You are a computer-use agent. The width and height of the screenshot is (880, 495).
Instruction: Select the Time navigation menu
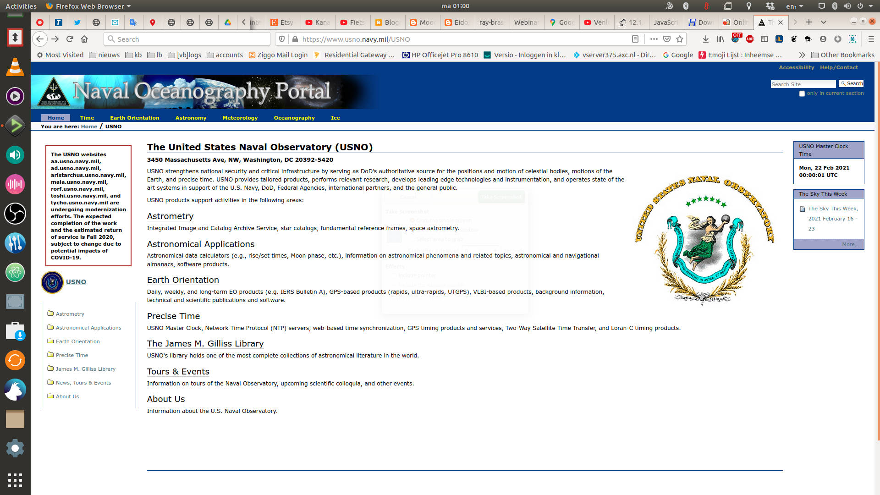87,118
